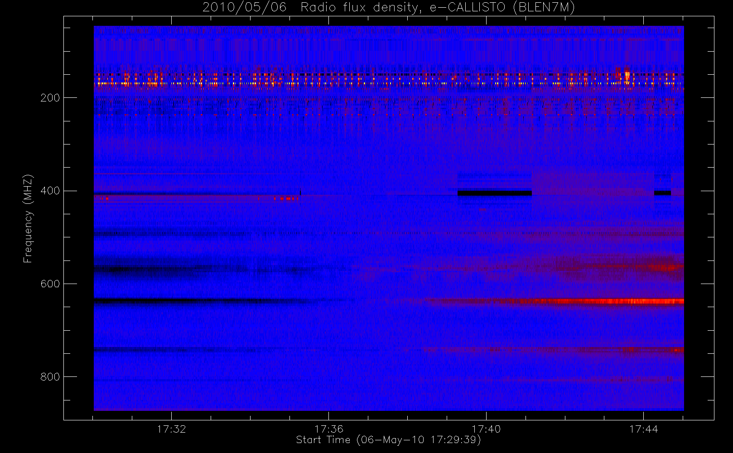The image size is (733, 453).
Task: Click the 17:32 time tick label
Action: pos(171,429)
